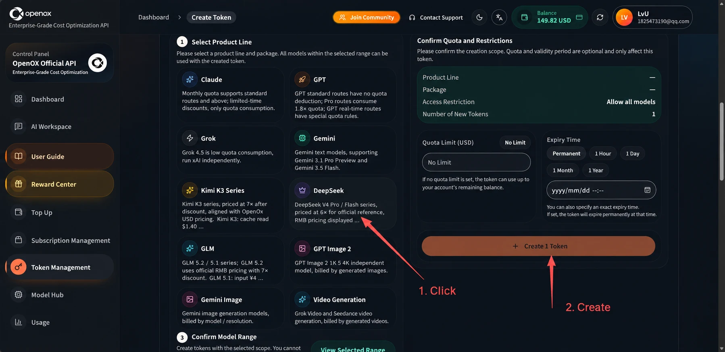The image size is (725, 352).
Task: Open Subscription Management in sidebar
Action: (x=60, y=240)
